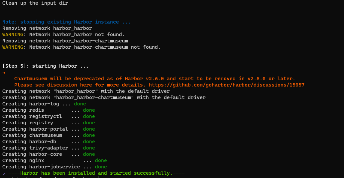Click the "done" status beside nginx
344x178 pixels.
[101, 160]
